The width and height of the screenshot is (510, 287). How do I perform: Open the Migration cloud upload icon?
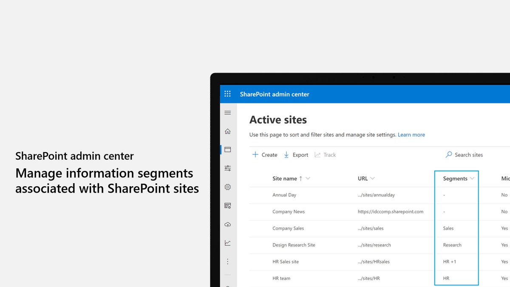(x=228, y=224)
